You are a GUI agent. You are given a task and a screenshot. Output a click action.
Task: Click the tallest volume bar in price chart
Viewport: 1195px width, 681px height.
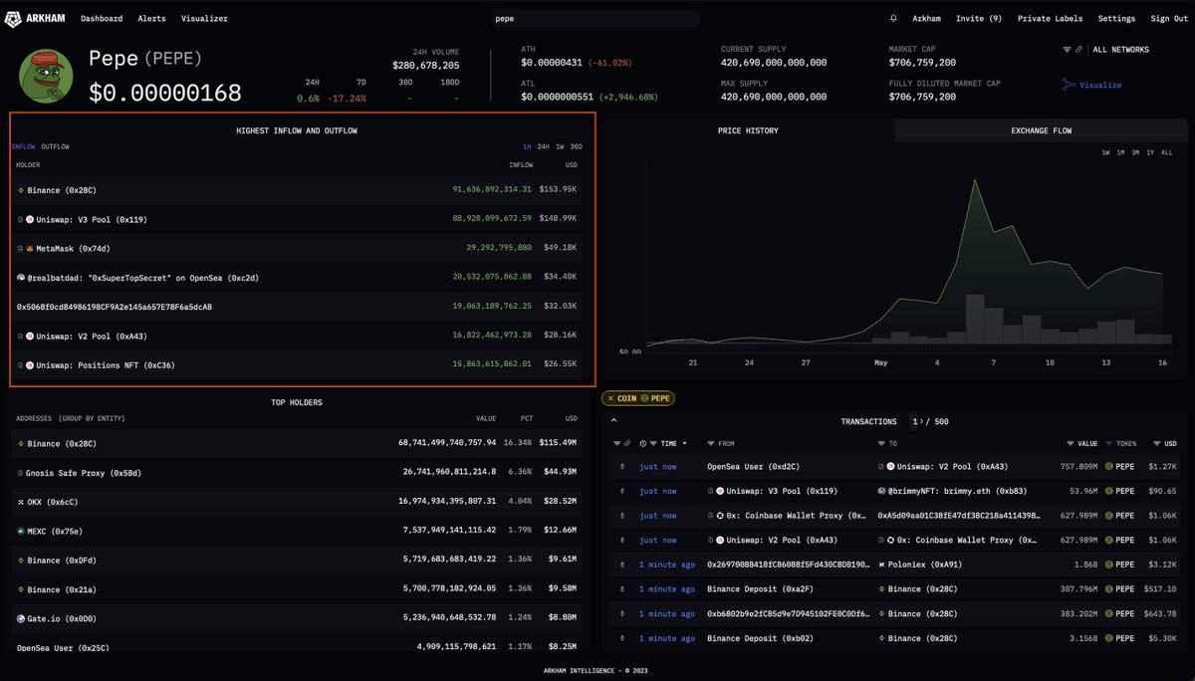976,319
